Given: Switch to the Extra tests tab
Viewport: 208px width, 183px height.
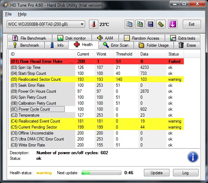Looking at the screenshot, I should (183, 38).
